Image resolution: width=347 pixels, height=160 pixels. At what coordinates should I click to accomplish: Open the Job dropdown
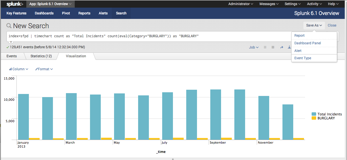pyautogui.click(x=254, y=47)
